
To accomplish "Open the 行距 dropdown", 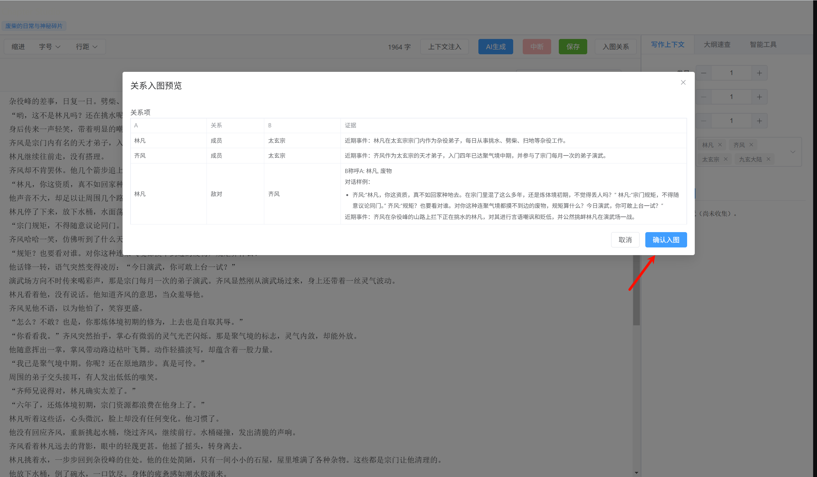I will (86, 47).
